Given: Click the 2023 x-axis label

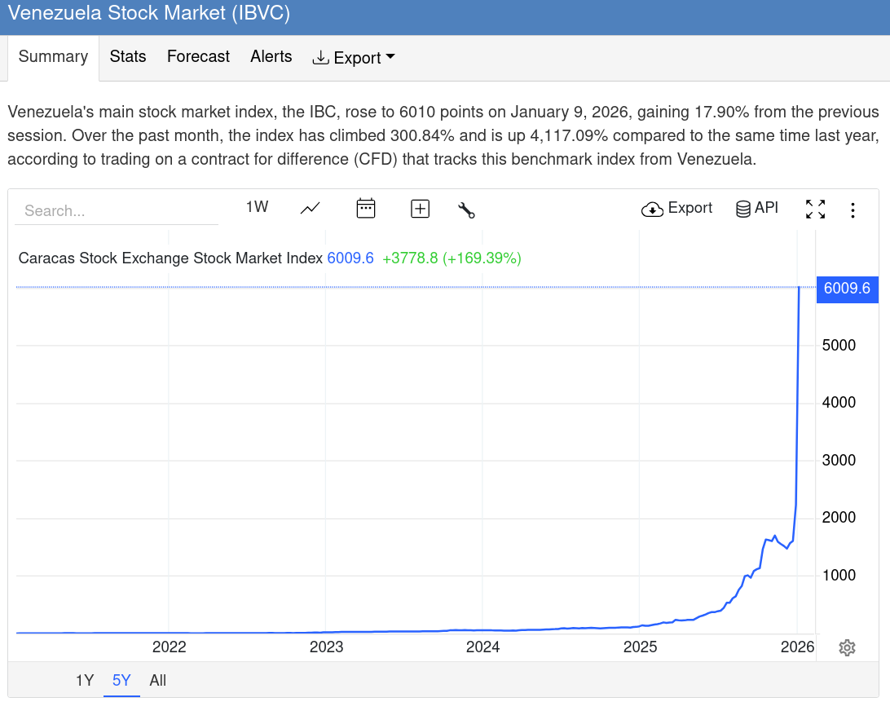Looking at the screenshot, I should pos(326,647).
